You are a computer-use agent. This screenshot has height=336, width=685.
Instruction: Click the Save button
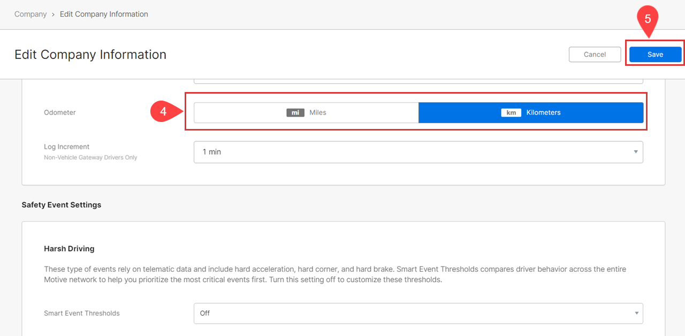coord(655,55)
